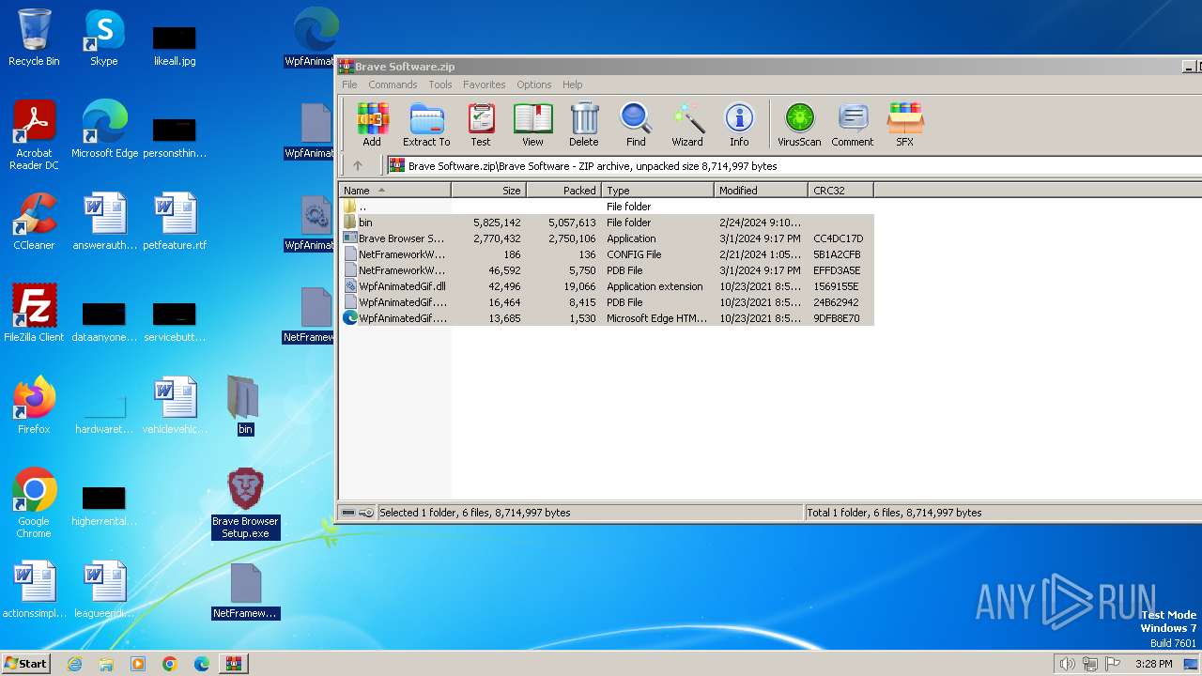Select the Acrobat Reader DC desktop icon
The image size is (1202, 676).
[34, 135]
